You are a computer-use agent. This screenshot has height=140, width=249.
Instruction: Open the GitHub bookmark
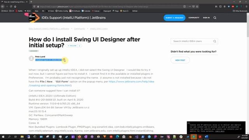[133, 11]
